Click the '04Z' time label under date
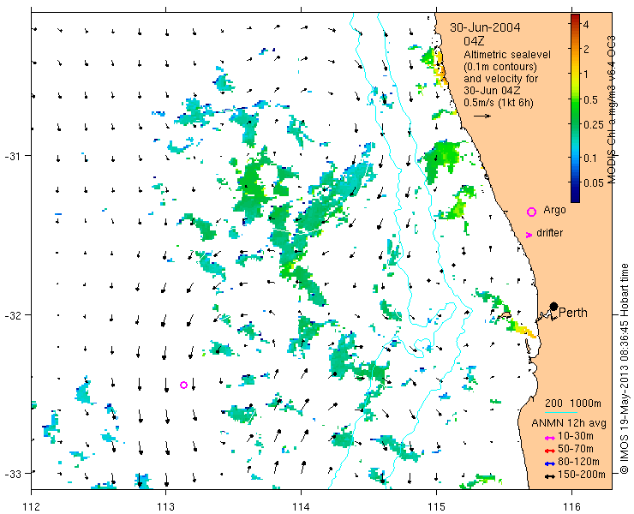Image resolution: width=634 pixels, height=514 pixels. click(x=474, y=41)
